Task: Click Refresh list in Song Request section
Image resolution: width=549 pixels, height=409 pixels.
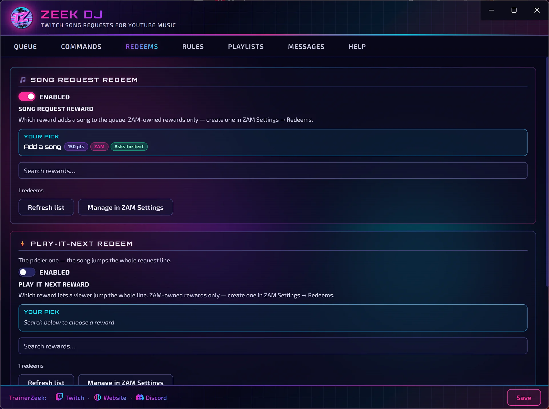Action: pyautogui.click(x=46, y=207)
